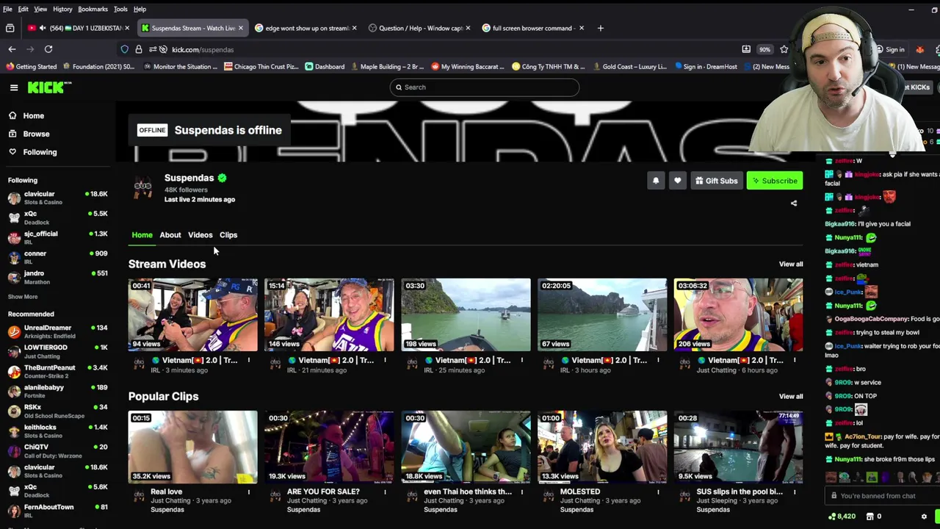Open options menu for 198-views Vietnam video

521,360
